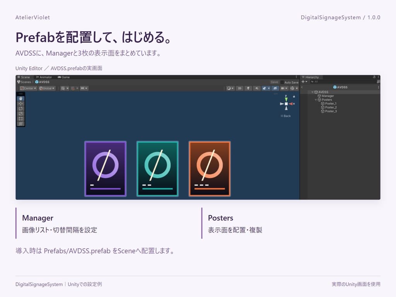Click the scene gizmo bottom gray cone
396x297 pixels.
pyautogui.click(x=286, y=108)
